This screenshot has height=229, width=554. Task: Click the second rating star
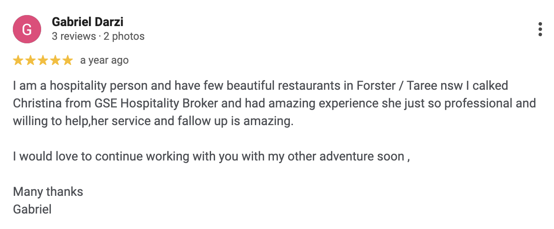[x=31, y=61]
